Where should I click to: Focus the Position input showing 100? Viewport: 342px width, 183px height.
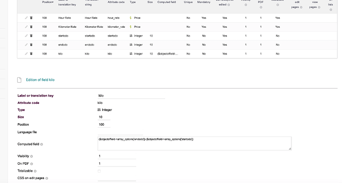point(104,125)
